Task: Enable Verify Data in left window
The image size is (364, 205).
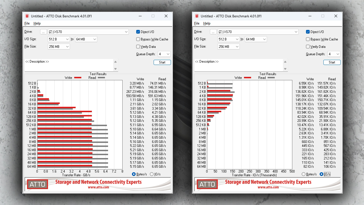Action: 138,47
